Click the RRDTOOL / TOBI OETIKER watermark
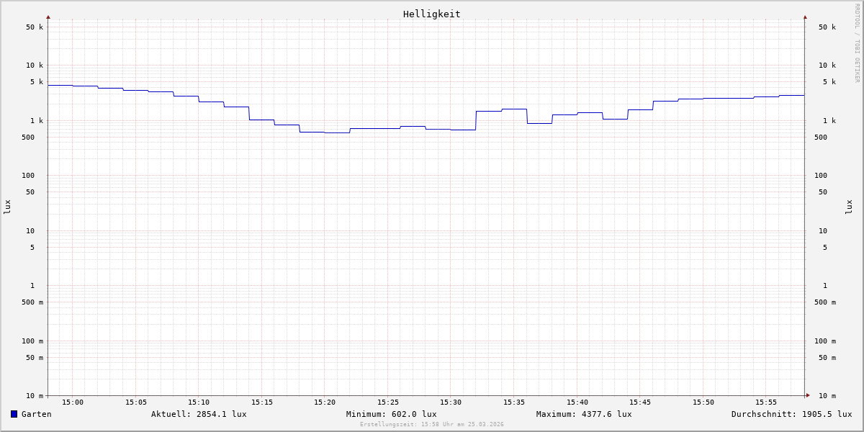 point(857,43)
